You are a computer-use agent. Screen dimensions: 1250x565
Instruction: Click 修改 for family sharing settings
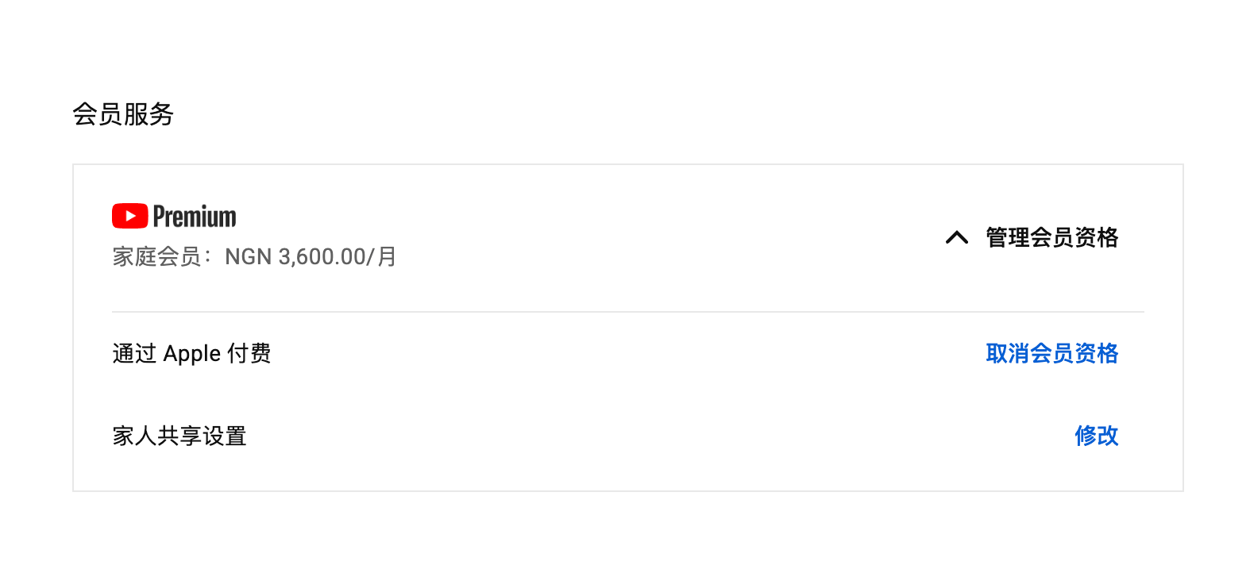(x=1096, y=436)
